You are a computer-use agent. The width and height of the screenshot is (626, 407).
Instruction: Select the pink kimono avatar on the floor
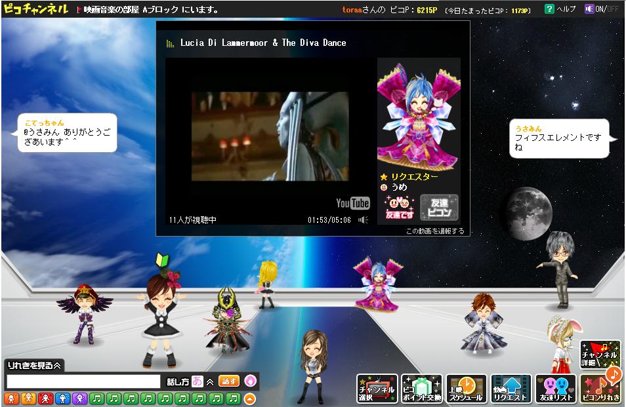[378, 284]
